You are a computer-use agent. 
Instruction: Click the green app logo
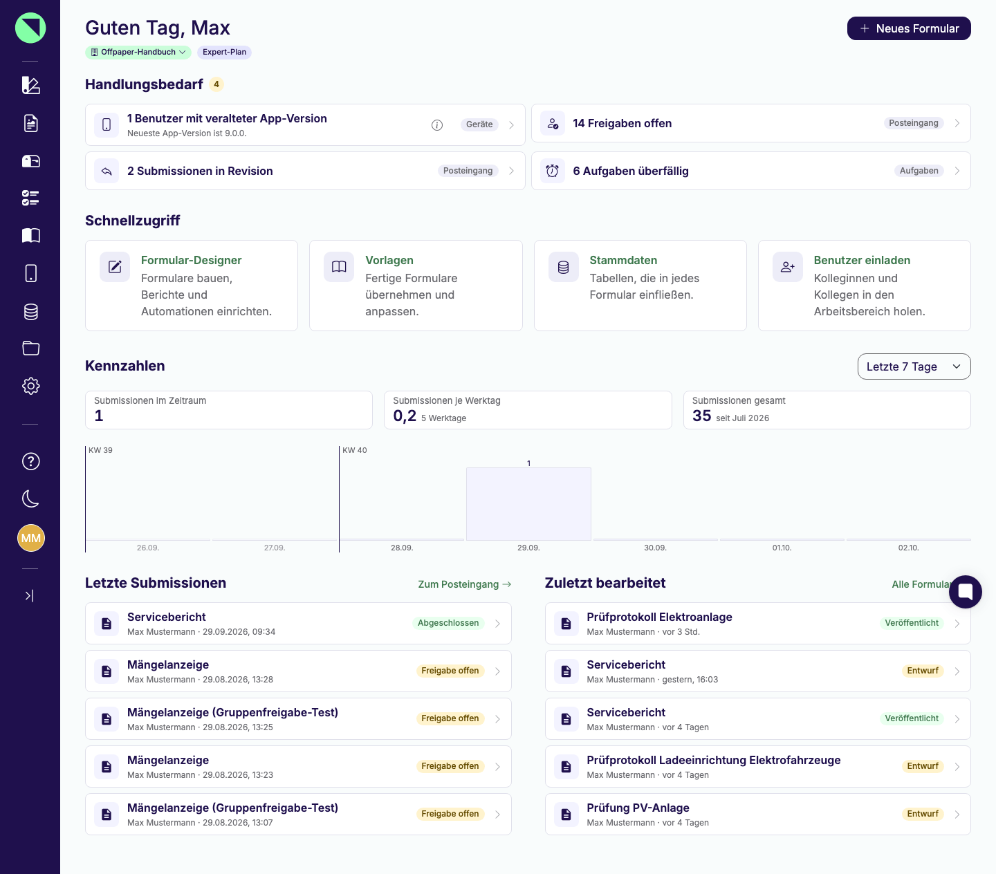pyautogui.click(x=30, y=28)
